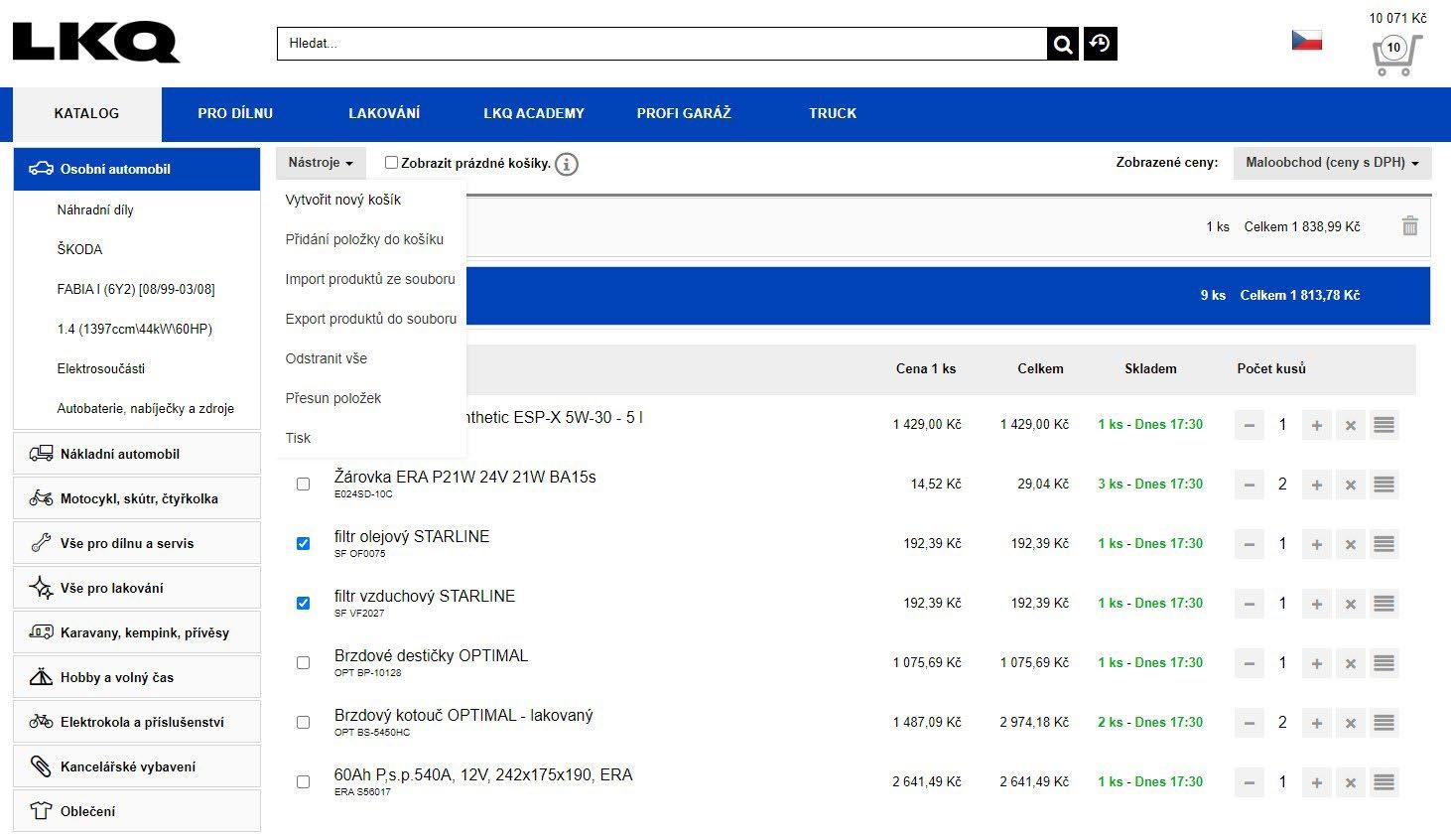Open the Zobrazené ceny Maloobchod dropdown

point(1332,163)
